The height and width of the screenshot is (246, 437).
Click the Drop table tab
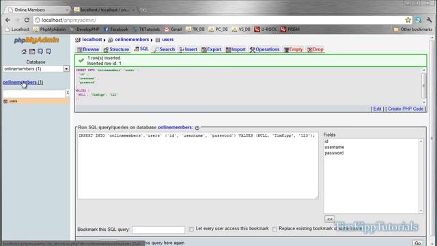315,49
